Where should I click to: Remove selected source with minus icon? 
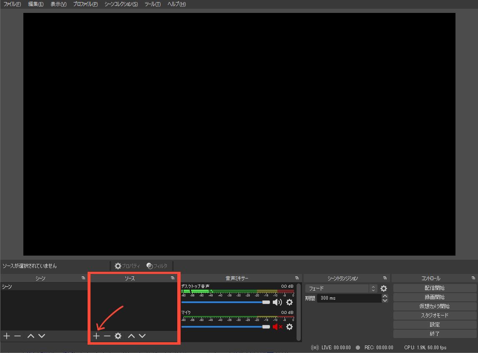pos(107,336)
